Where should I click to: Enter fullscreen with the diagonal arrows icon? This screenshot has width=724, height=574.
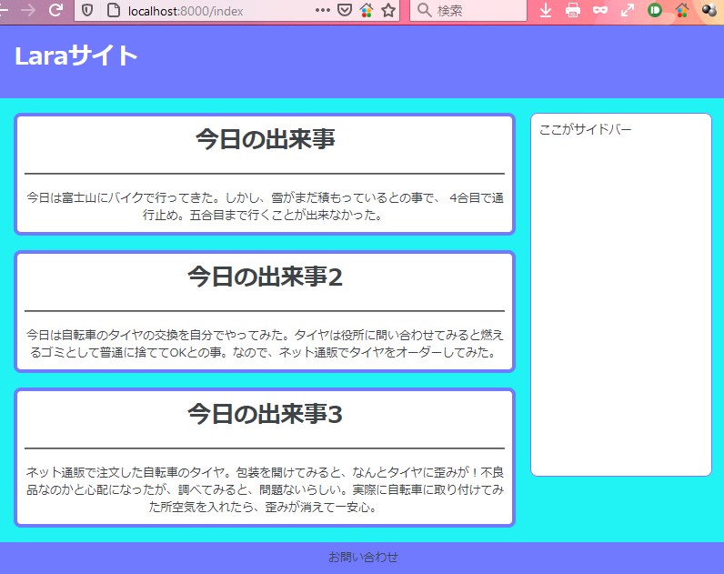tap(628, 10)
